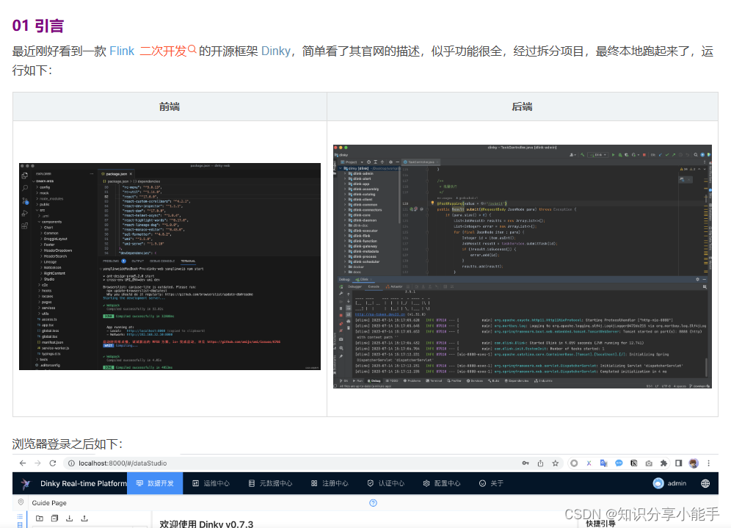The width and height of the screenshot is (731, 528).
Task: Click the share page icon in address bar
Action: [x=540, y=463]
